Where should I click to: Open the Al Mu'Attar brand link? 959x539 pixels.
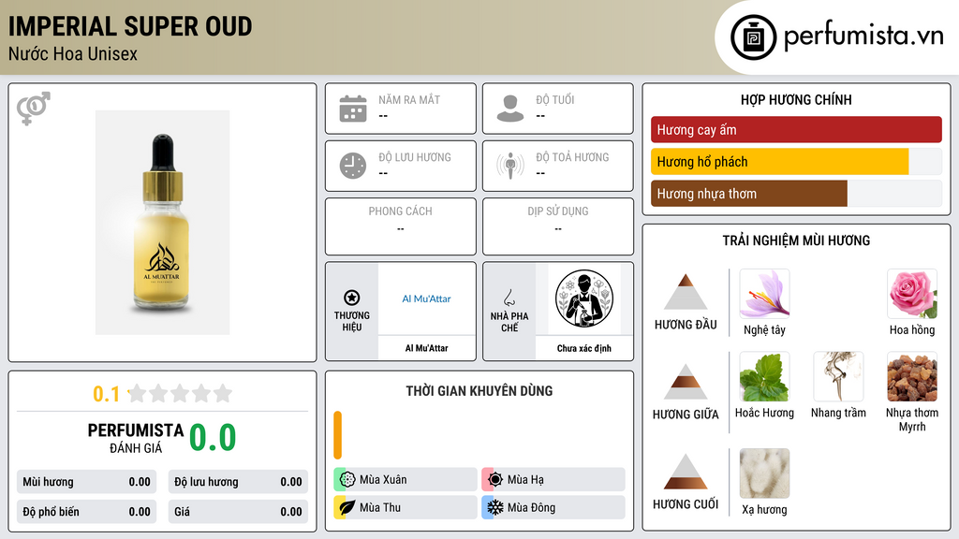pos(426,299)
